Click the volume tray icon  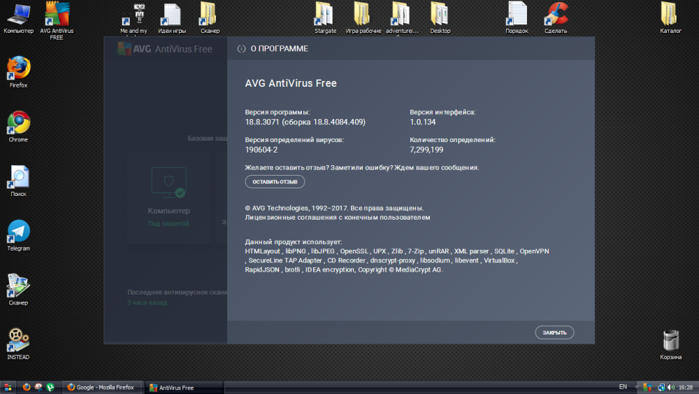pyautogui.click(x=671, y=387)
